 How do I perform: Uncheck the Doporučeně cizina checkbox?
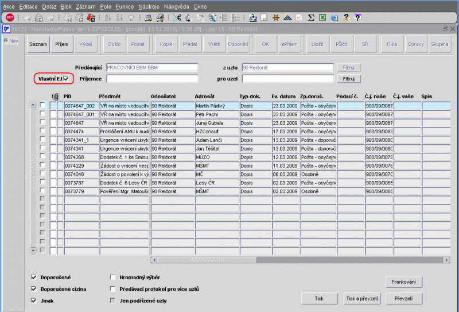click(x=34, y=289)
